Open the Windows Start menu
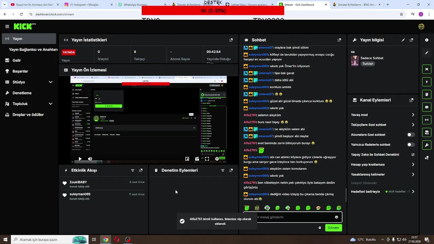The width and height of the screenshot is (434, 244). (5, 240)
